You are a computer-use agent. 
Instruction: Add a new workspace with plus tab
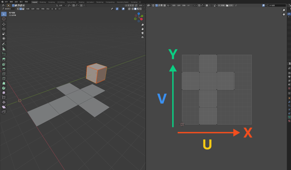(x=140, y=2)
